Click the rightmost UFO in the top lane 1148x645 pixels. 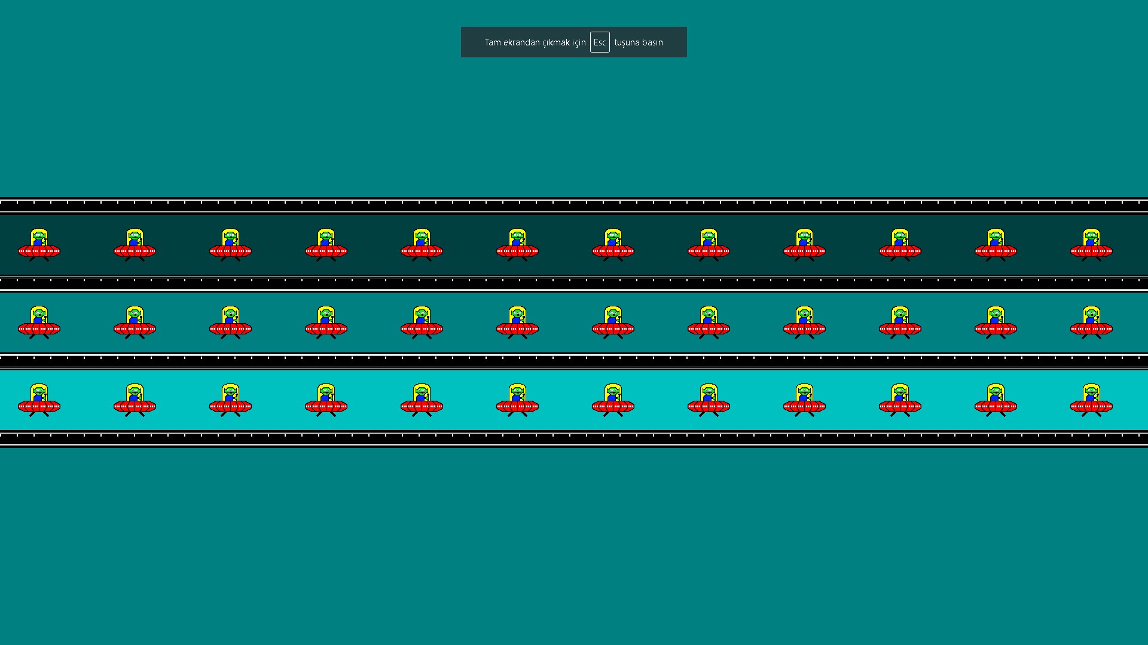coord(1091,245)
